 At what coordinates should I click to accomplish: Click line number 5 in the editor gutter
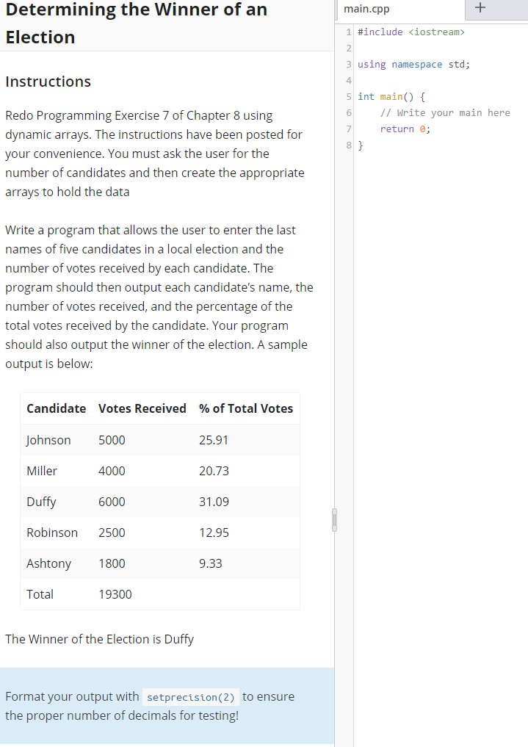347,96
